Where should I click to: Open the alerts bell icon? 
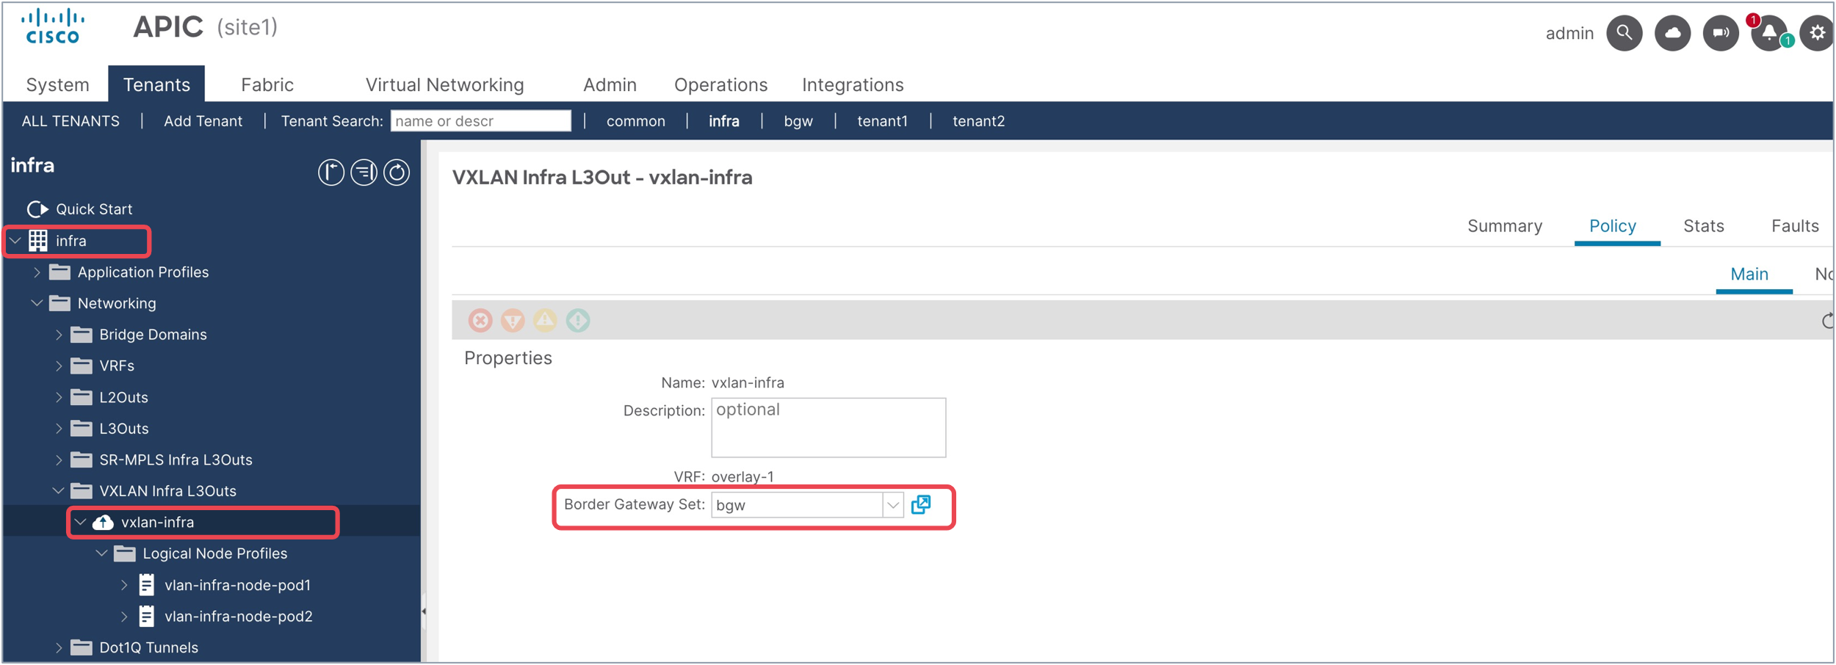tap(1769, 33)
